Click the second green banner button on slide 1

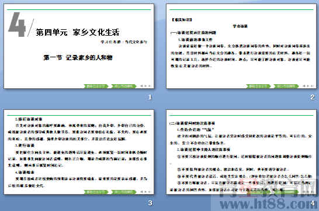124,87
